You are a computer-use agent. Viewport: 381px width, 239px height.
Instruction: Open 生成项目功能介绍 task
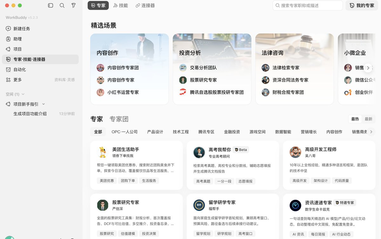tap(30, 114)
